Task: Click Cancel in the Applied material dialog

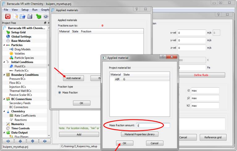Action: [155, 143]
